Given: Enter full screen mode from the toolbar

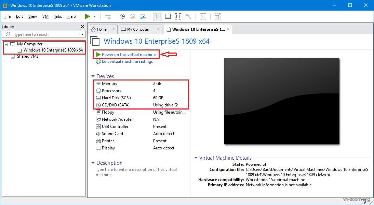Looking at the screenshot, I should 178,16.
